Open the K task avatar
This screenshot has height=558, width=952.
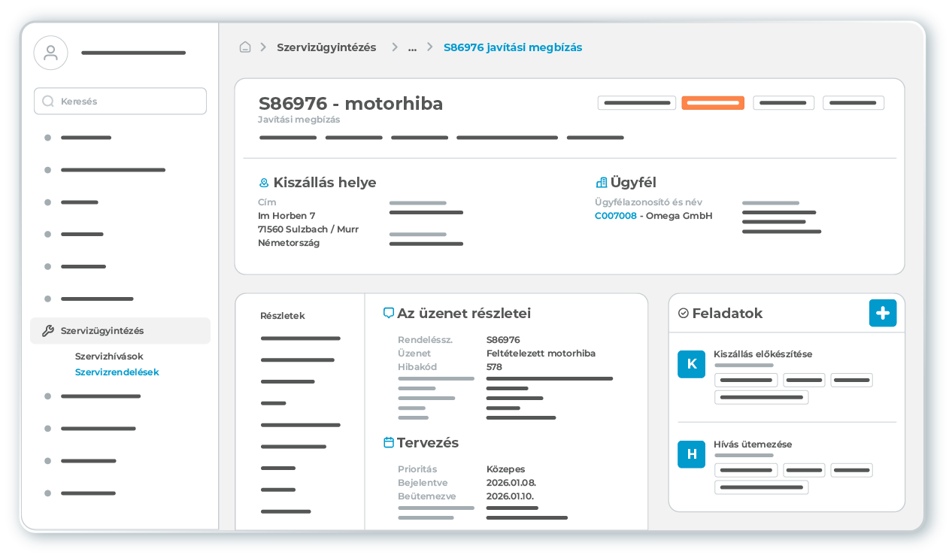pos(692,364)
